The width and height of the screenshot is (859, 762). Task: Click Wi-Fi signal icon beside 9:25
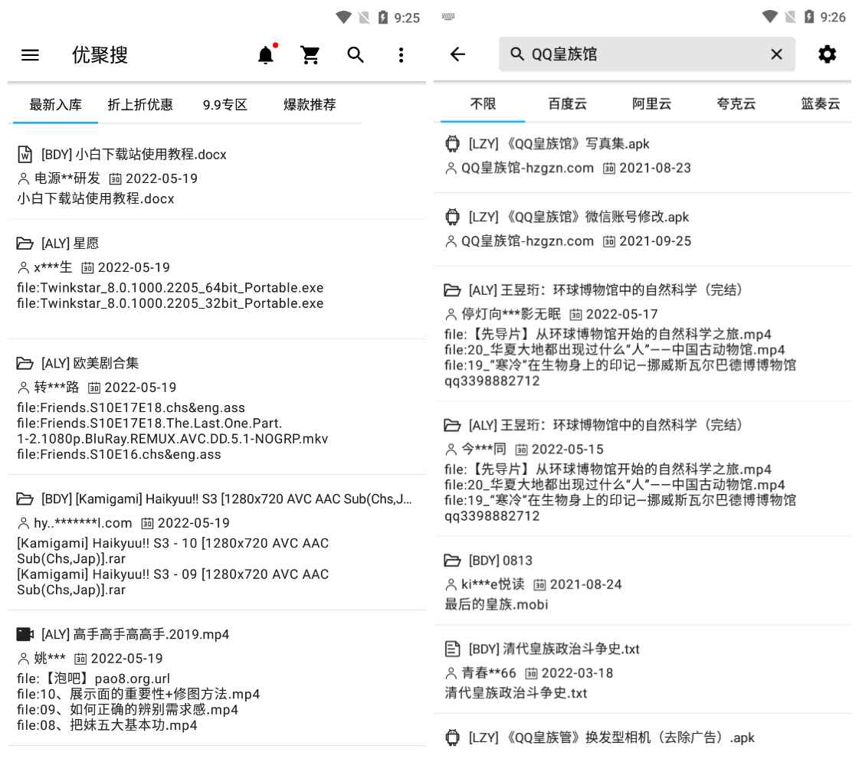coord(343,17)
